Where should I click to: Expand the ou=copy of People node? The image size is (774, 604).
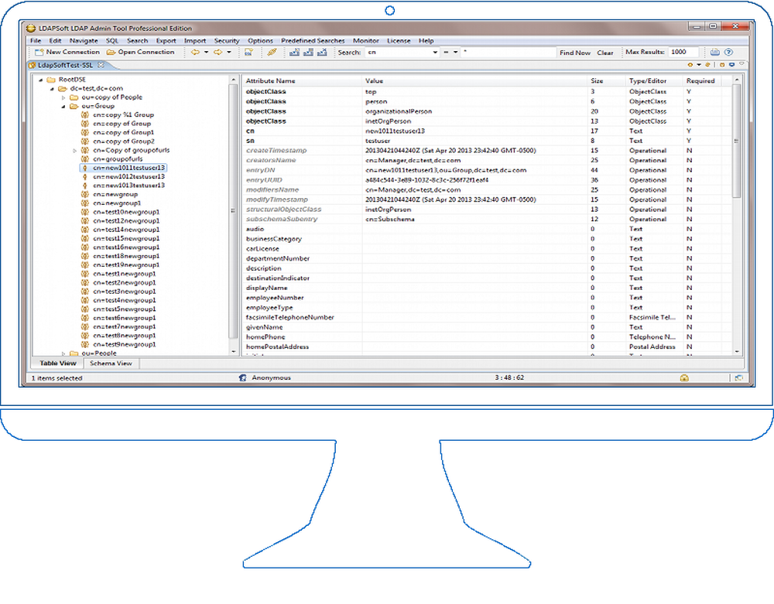click(x=63, y=97)
